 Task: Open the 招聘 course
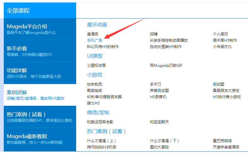[x=154, y=34]
